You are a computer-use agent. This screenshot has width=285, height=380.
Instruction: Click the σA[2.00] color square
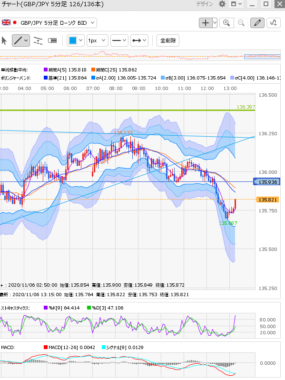tap(93, 78)
